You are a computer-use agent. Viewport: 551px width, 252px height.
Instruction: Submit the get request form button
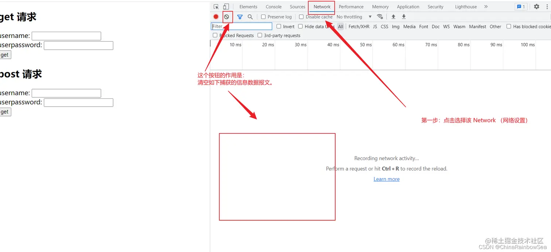[x=5, y=55]
